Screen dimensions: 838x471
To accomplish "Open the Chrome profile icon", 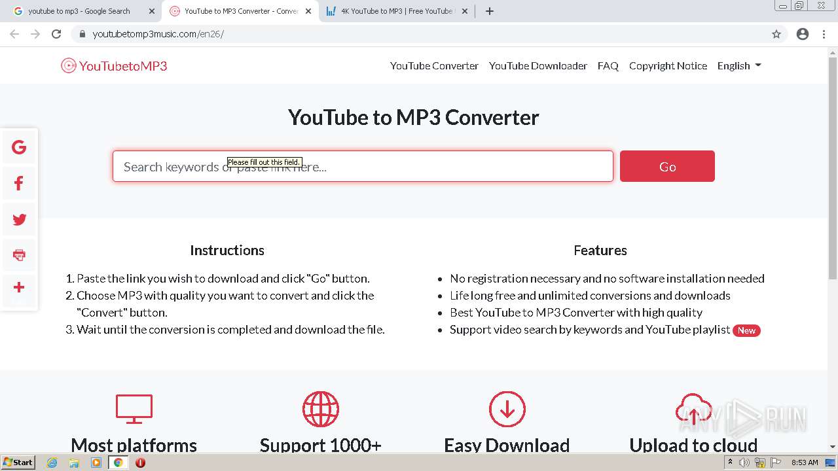I will pos(803,34).
